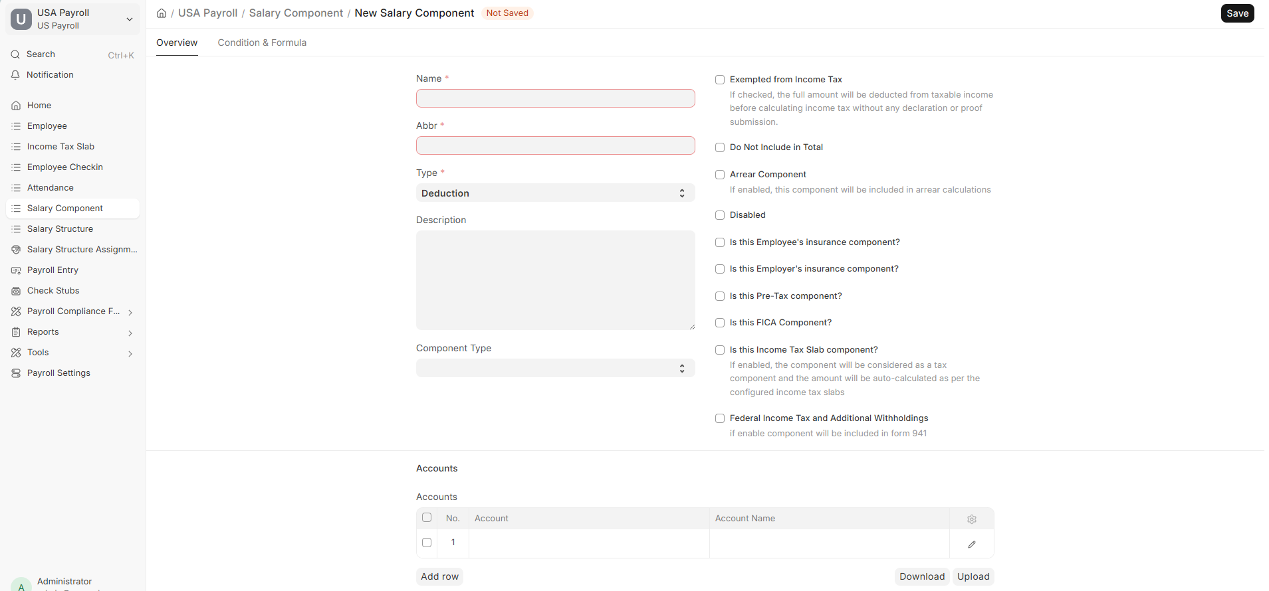The image size is (1269, 591).
Task: Open Accounts table settings gear
Action: (x=972, y=519)
